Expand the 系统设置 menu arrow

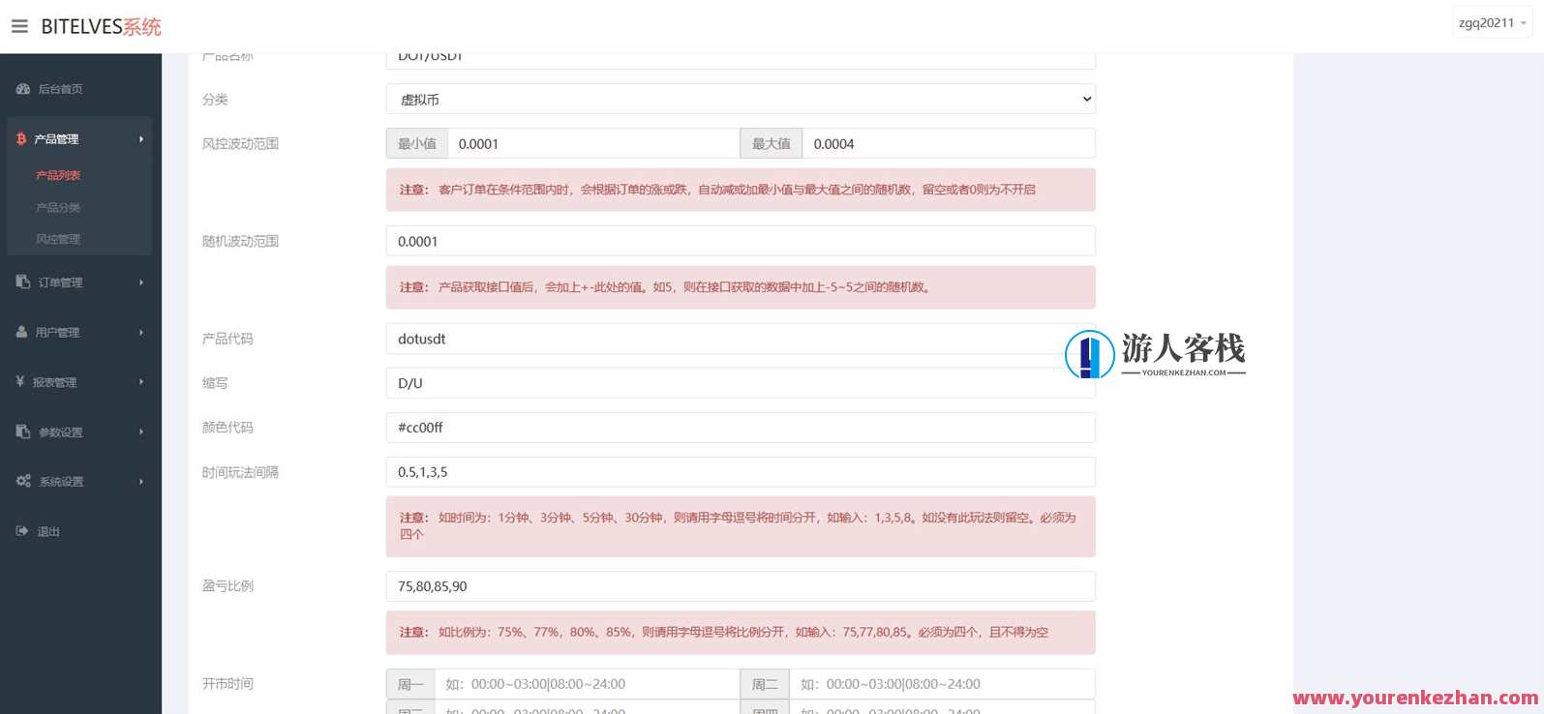coord(141,482)
